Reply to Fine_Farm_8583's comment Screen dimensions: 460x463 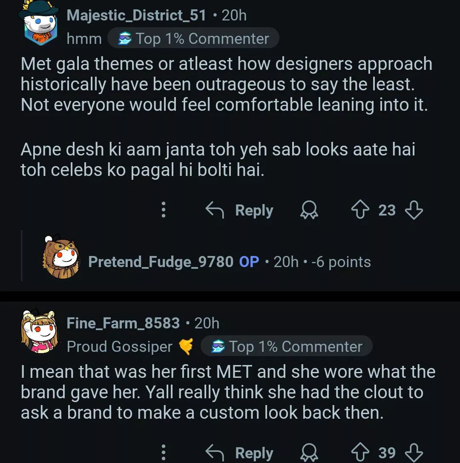click(240, 453)
